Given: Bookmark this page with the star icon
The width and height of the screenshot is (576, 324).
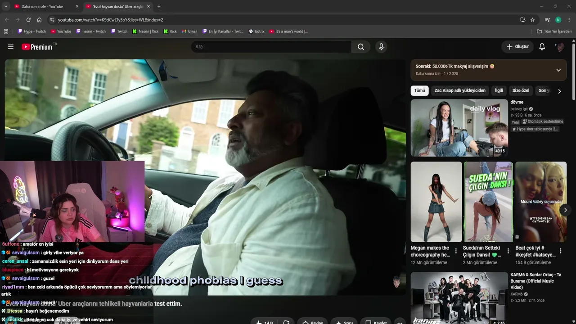Looking at the screenshot, I should pos(532,20).
